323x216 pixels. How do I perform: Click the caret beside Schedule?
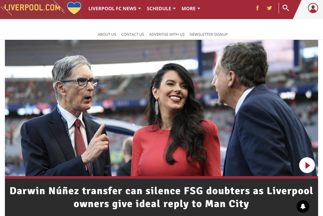pyautogui.click(x=174, y=9)
